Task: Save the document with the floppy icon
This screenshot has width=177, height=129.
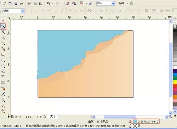Action: pos(16,4)
